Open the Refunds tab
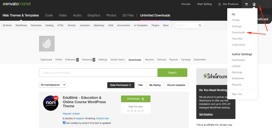This screenshot has height=128, width=272. point(162,60)
